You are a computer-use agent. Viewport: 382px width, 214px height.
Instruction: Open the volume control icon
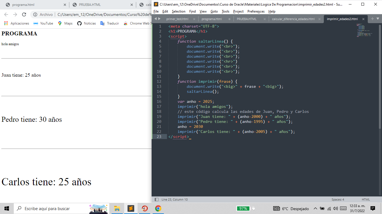tap(336, 208)
